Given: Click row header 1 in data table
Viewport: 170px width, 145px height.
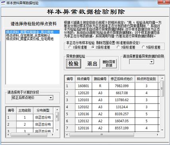Looking at the screenshot, I should tap(70, 86).
